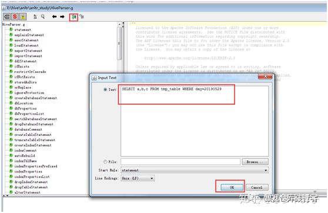Select the alterStatement rule
This screenshot has width=328, height=213.
(x=28, y=192)
